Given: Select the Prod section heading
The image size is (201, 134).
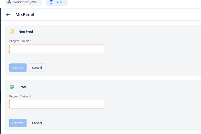Looking at the screenshot, I should 22,87.
